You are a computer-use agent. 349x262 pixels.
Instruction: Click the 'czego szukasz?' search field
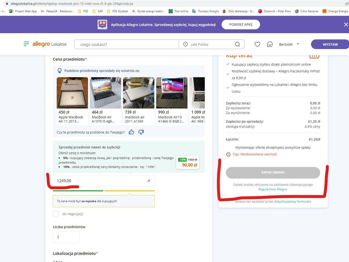point(126,44)
